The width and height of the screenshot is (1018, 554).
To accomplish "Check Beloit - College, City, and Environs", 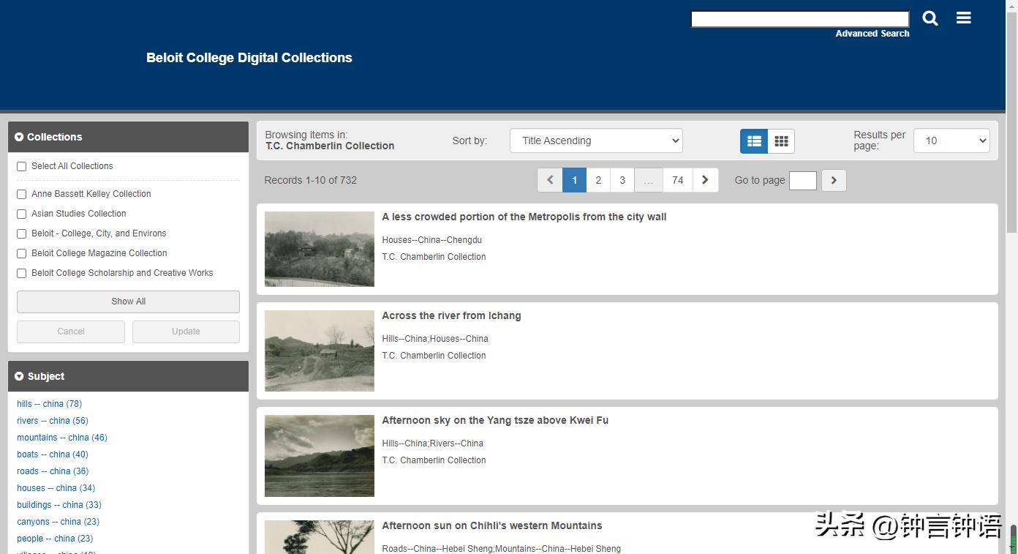I will coord(22,234).
